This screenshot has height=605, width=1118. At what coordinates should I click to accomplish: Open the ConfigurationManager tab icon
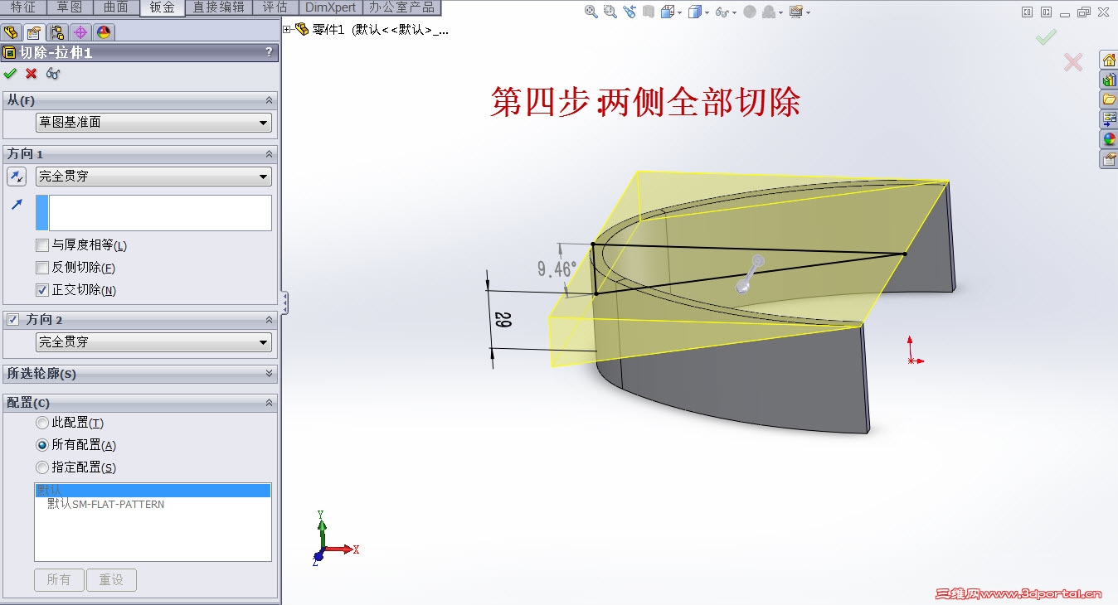57,32
